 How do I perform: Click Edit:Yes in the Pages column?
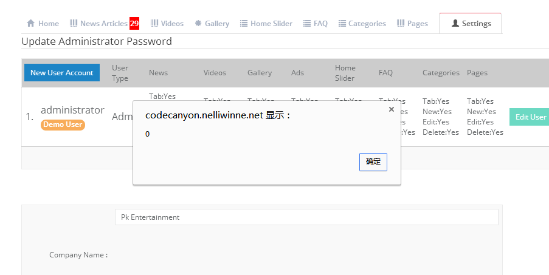pos(480,122)
